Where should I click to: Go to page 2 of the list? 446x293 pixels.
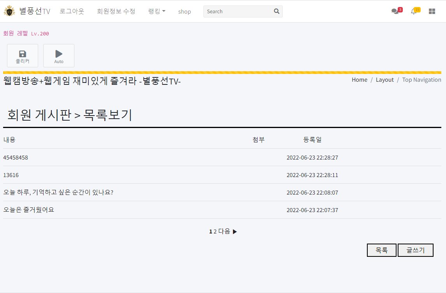point(215,232)
